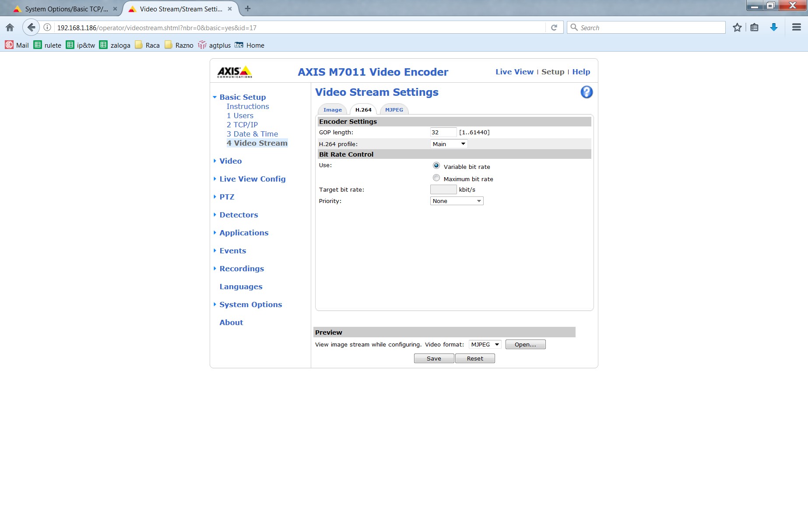Bookmark this page with star icon

click(737, 28)
